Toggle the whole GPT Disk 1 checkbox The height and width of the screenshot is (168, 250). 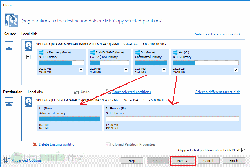(29, 57)
